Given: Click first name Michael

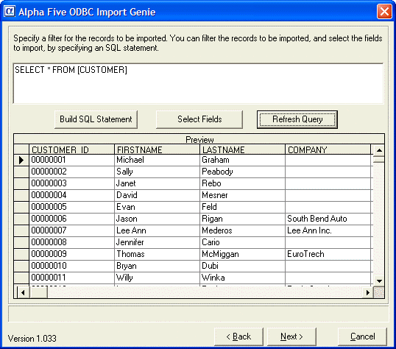Looking at the screenshot, I should pos(157,160).
